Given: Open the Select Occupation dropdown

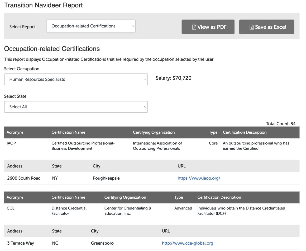Looking at the screenshot, I should [x=76, y=79].
